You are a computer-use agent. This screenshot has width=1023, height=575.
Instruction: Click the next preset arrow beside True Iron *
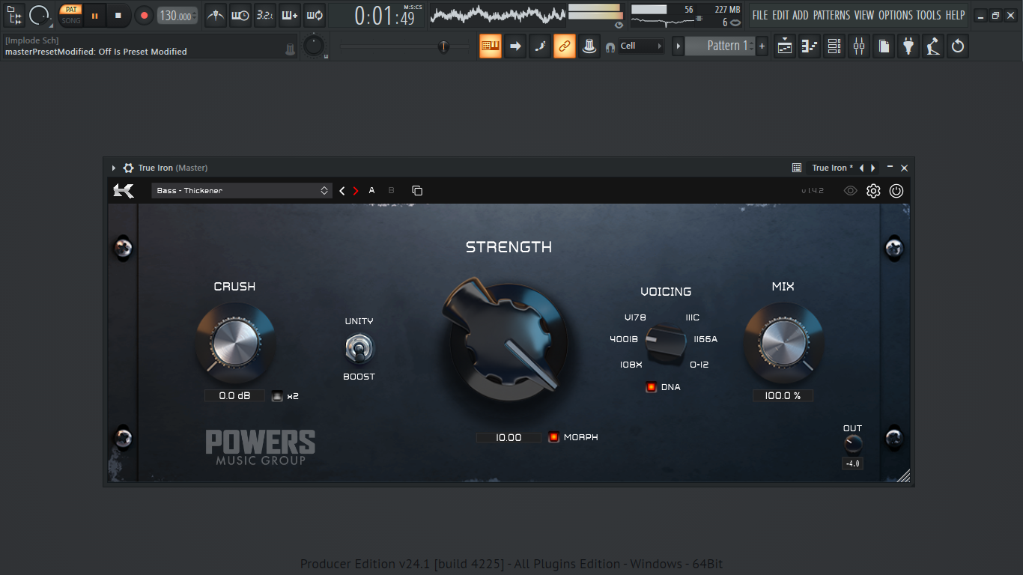coord(873,168)
